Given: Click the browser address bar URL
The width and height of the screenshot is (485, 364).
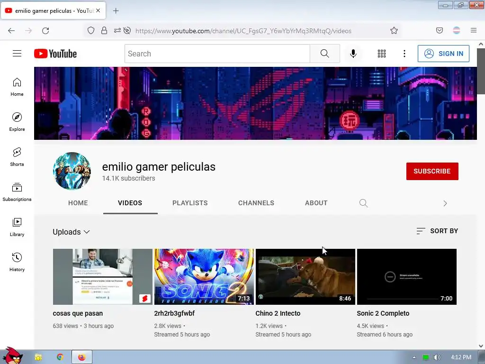Looking at the screenshot, I should [243, 31].
